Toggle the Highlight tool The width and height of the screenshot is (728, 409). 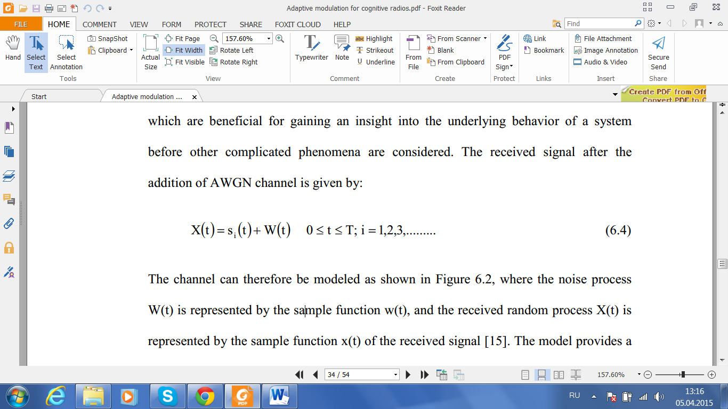point(374,38)
